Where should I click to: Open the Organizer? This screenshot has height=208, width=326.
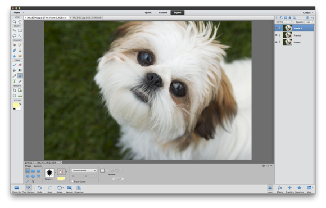point(79,189)
